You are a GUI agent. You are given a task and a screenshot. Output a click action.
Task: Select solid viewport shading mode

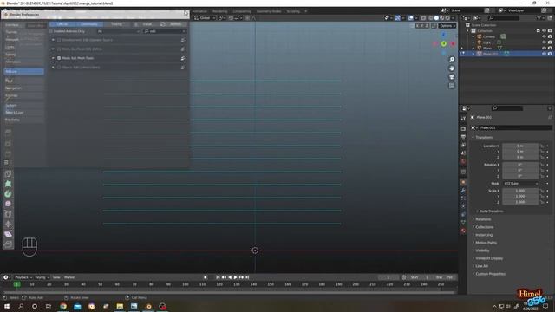pyautogui.click(x=436, y=17)
